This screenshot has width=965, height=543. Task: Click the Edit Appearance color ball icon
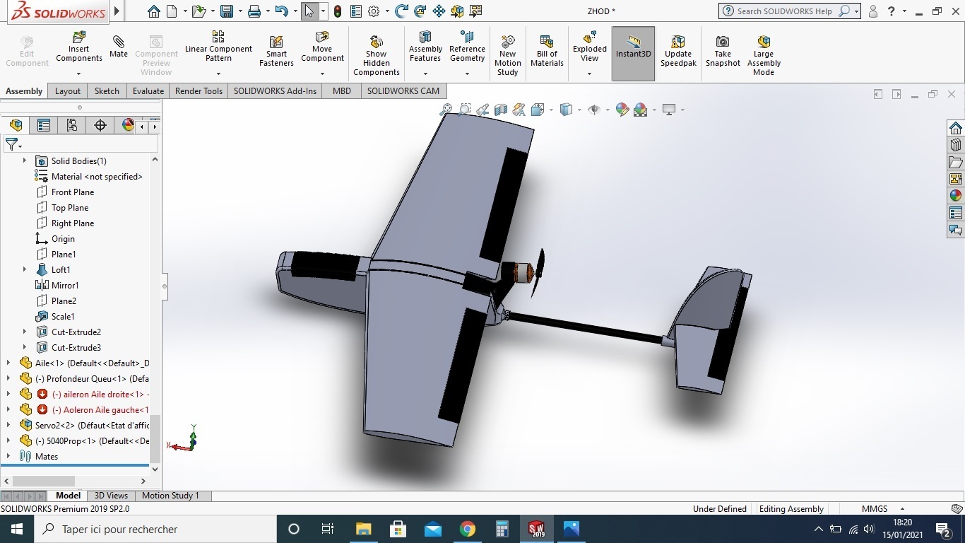[622, 110]
